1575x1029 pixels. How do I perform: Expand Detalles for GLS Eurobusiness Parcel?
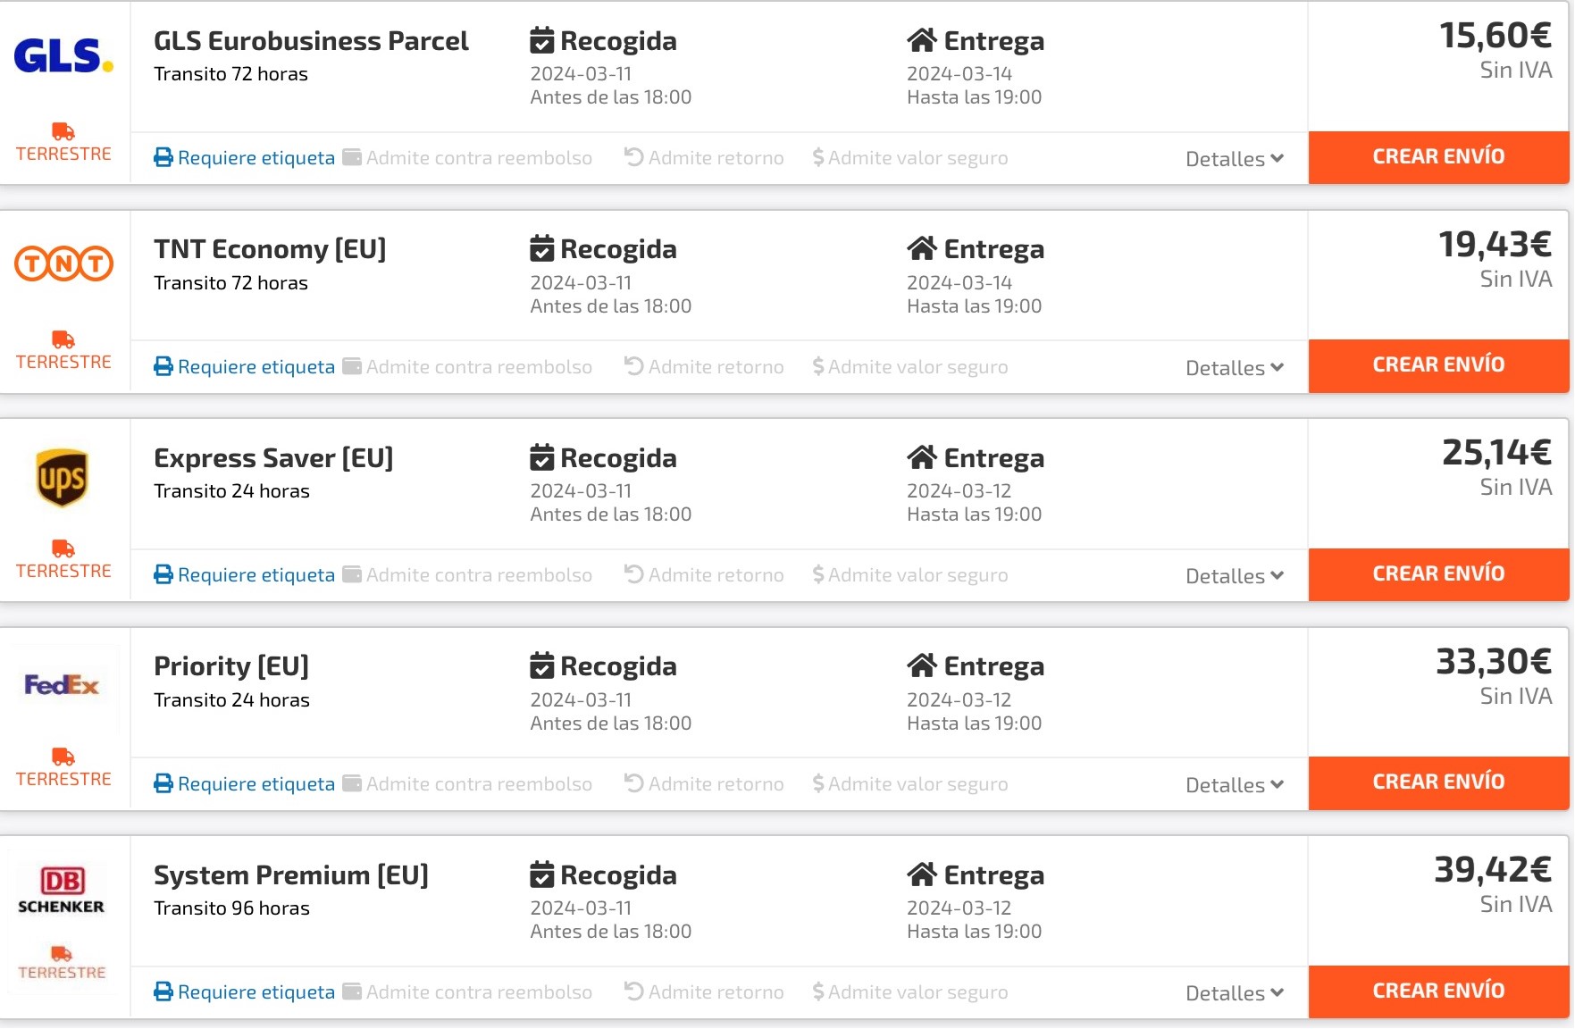[1234, 159]
